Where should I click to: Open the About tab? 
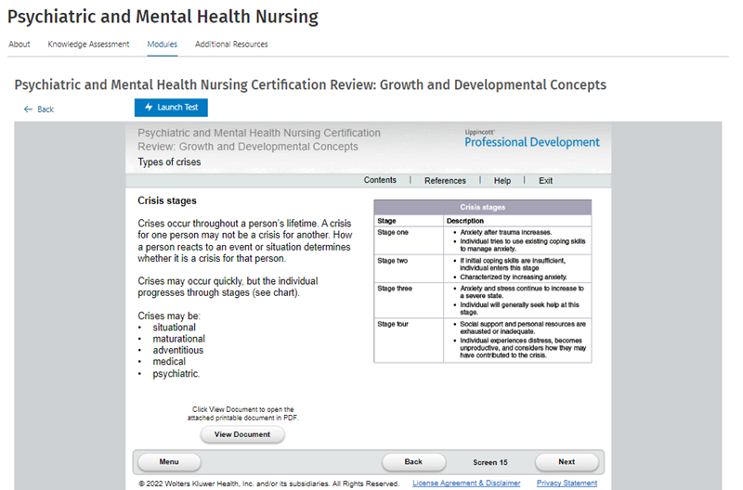click(x=19, y=45)
